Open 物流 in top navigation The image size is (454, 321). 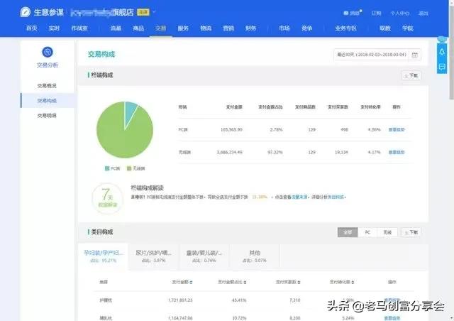click(206, 28)
